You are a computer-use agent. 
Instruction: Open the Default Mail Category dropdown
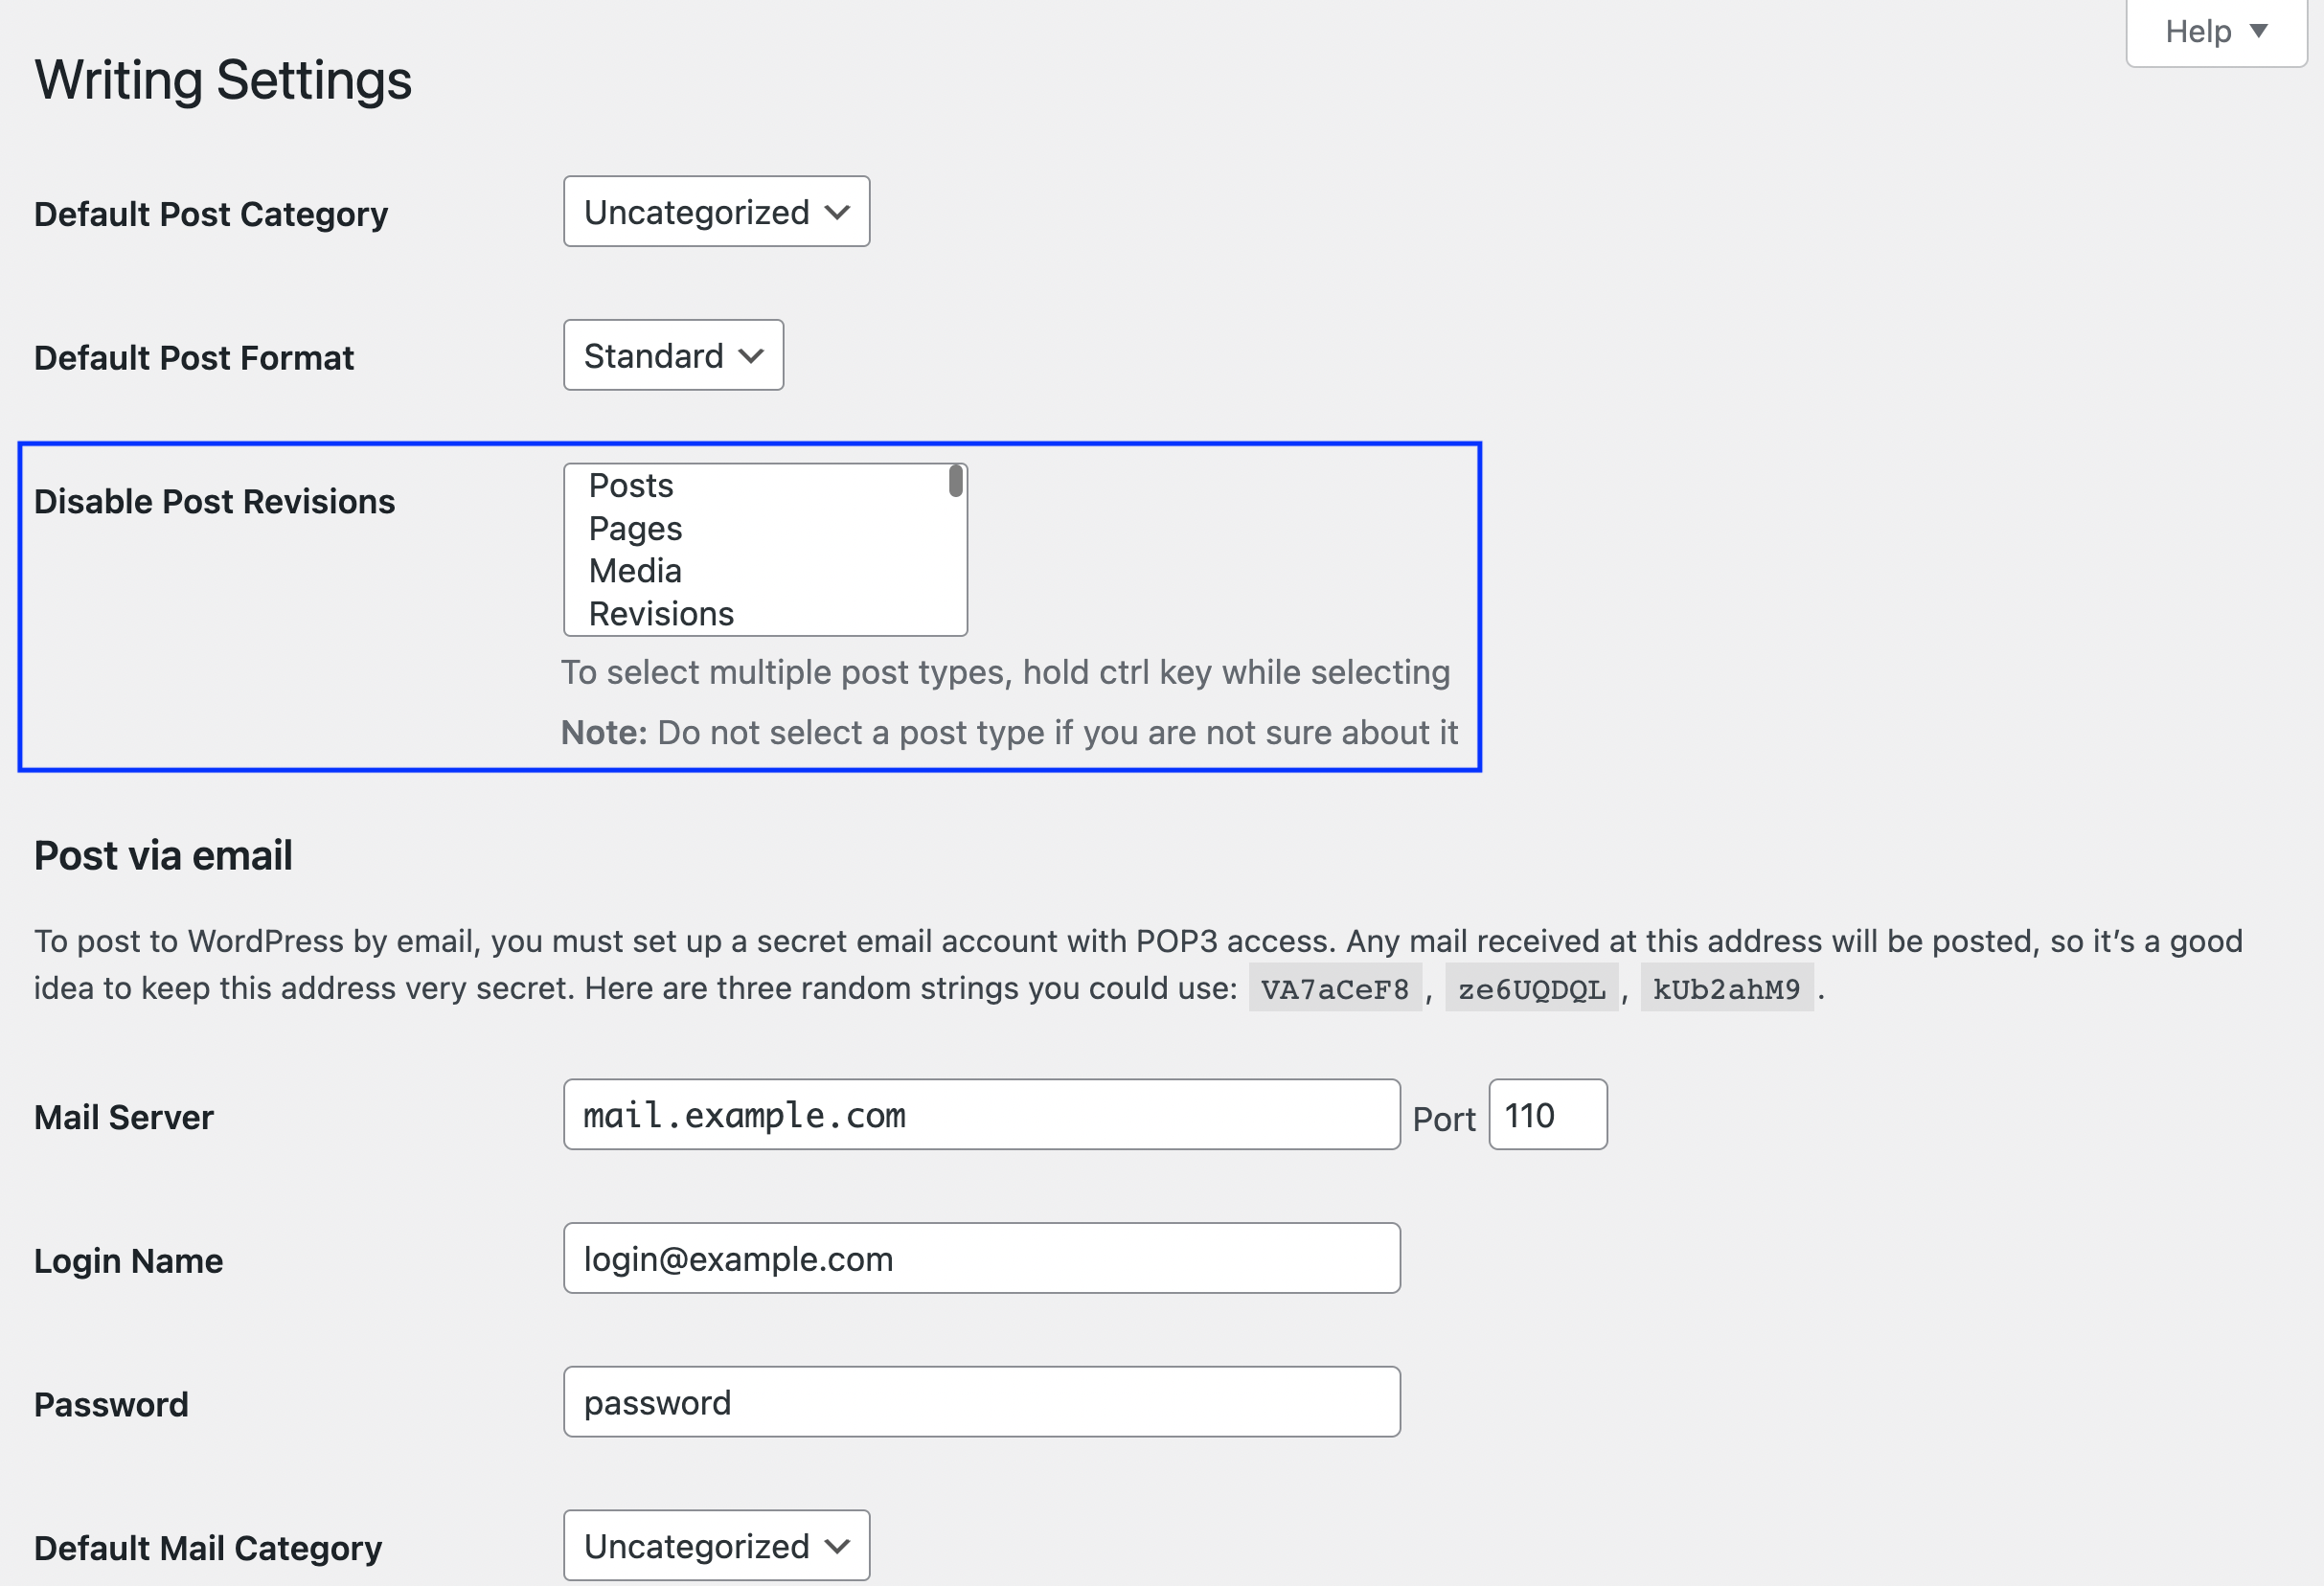(x=716, y=1545)
